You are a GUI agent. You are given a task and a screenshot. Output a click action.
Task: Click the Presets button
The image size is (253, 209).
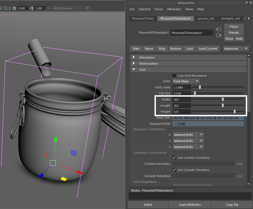(234, 33)
